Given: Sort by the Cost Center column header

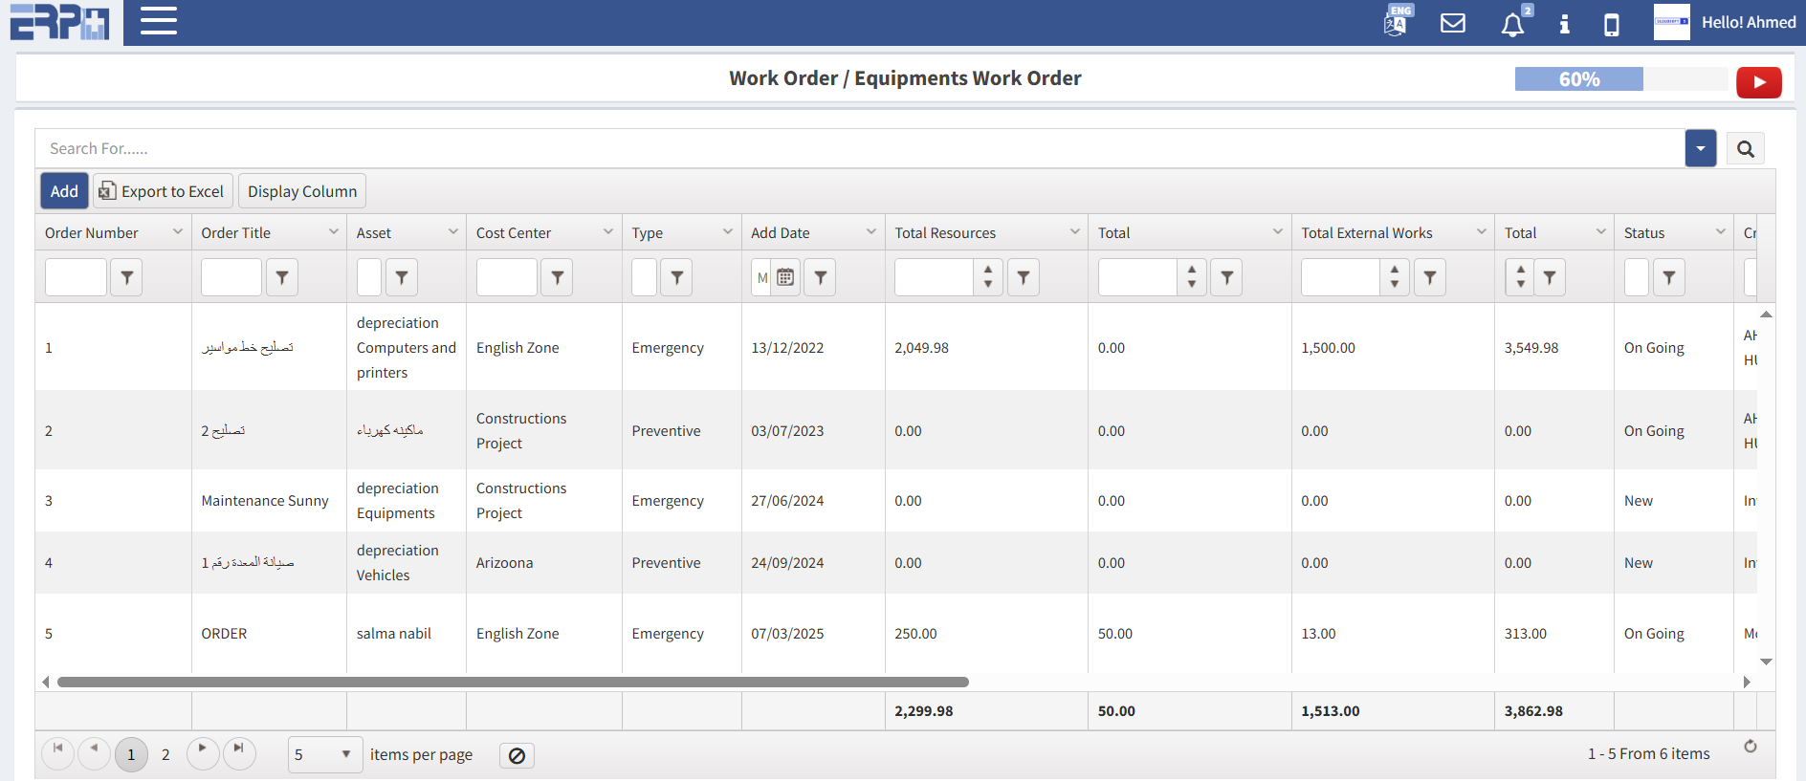Looking at the screenshot, I should pos(514,233).
